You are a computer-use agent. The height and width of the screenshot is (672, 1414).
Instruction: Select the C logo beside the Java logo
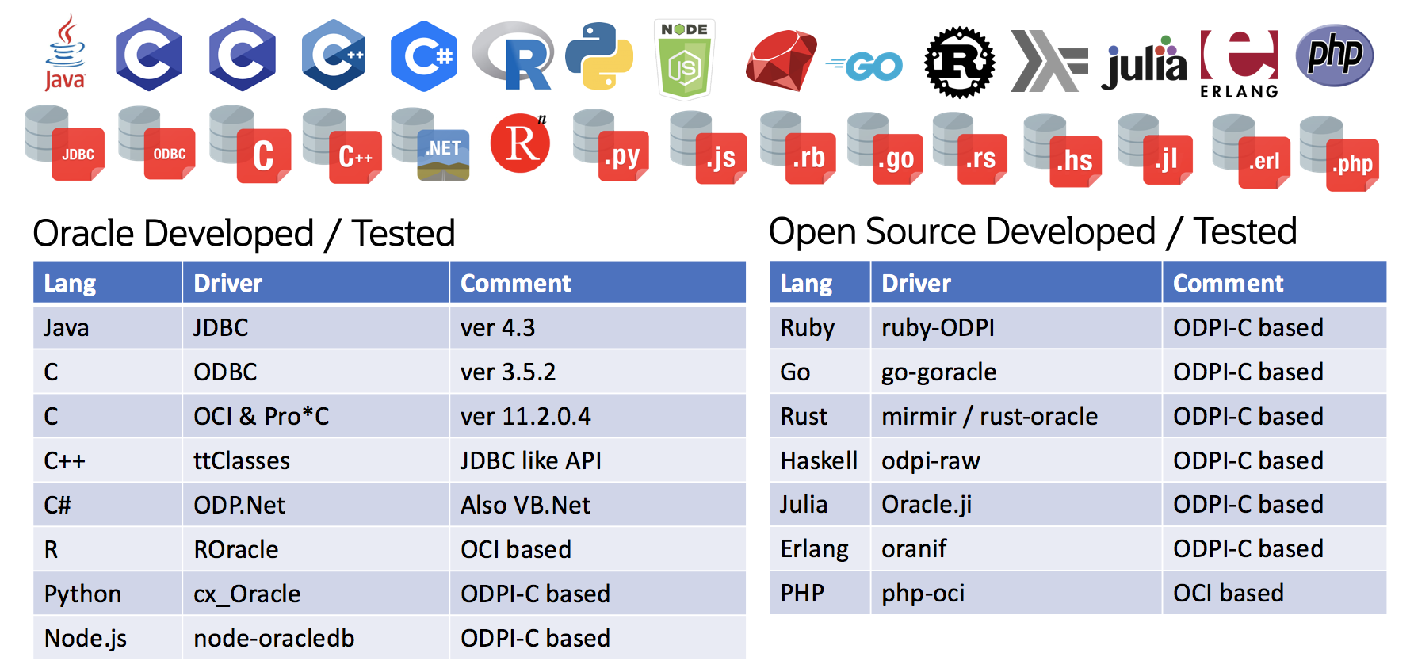[149, 55]
